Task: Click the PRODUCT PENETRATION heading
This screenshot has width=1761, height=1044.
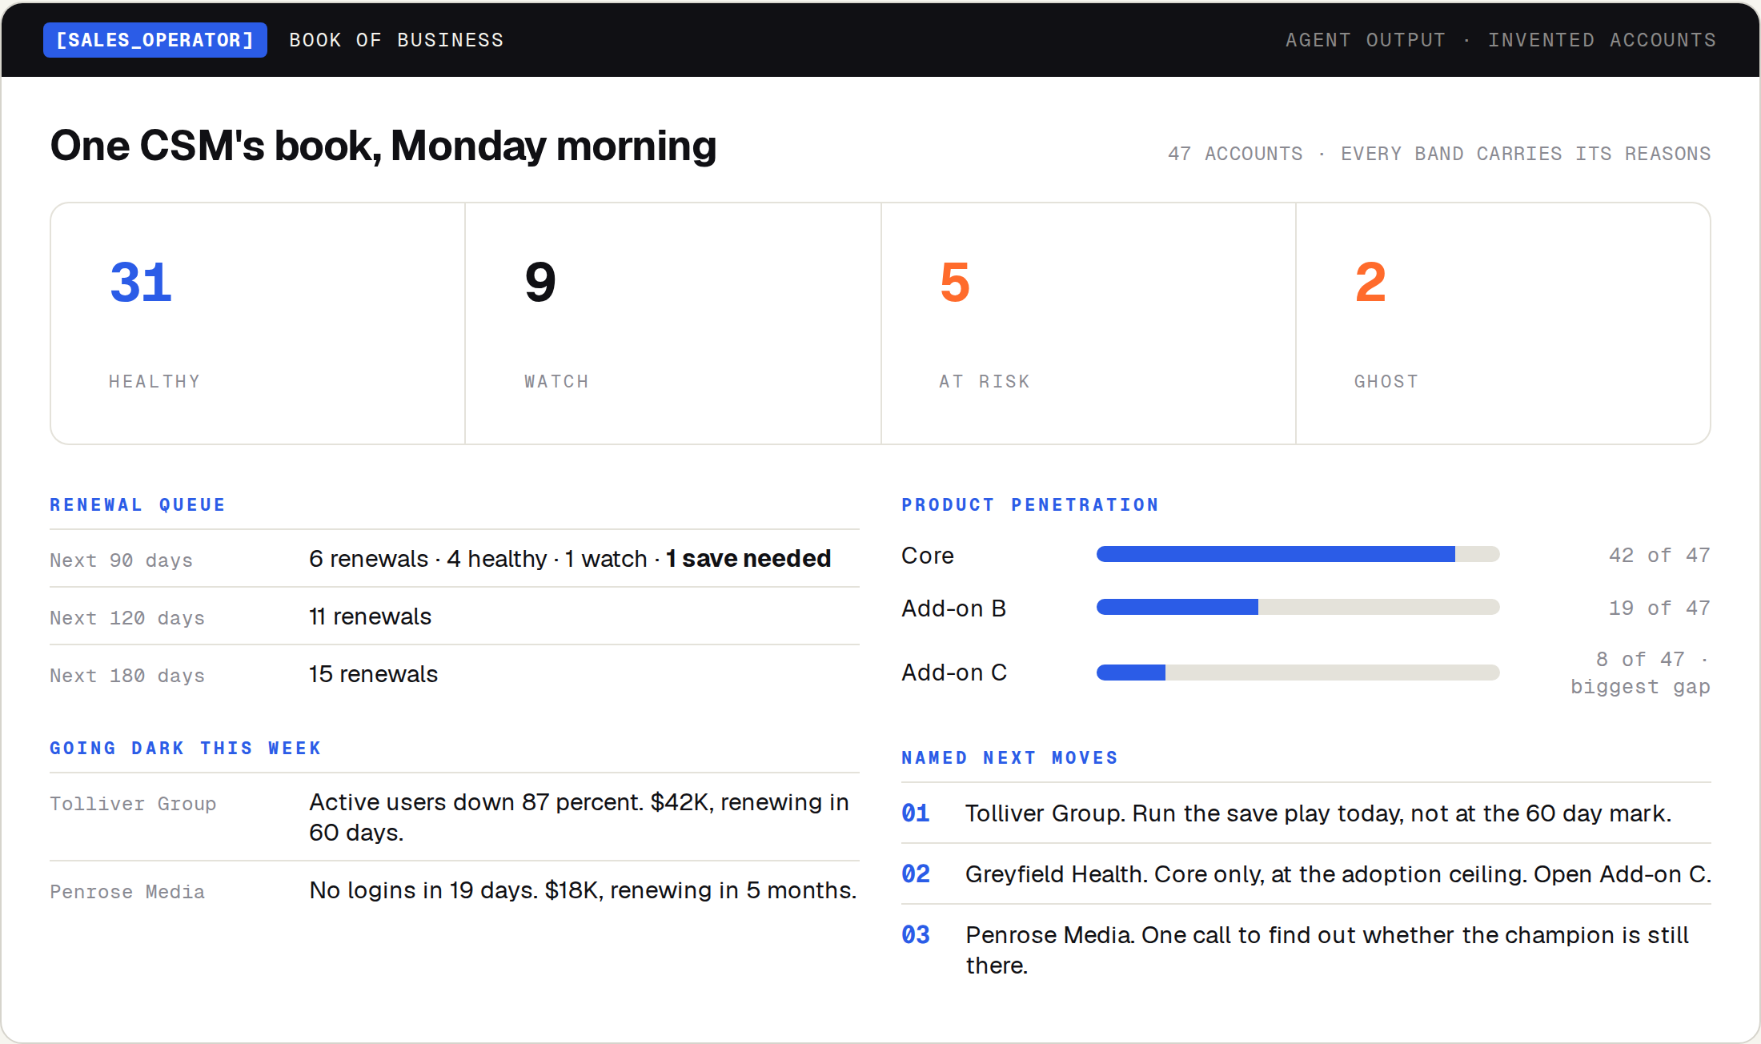Action: pos(1030,504)
